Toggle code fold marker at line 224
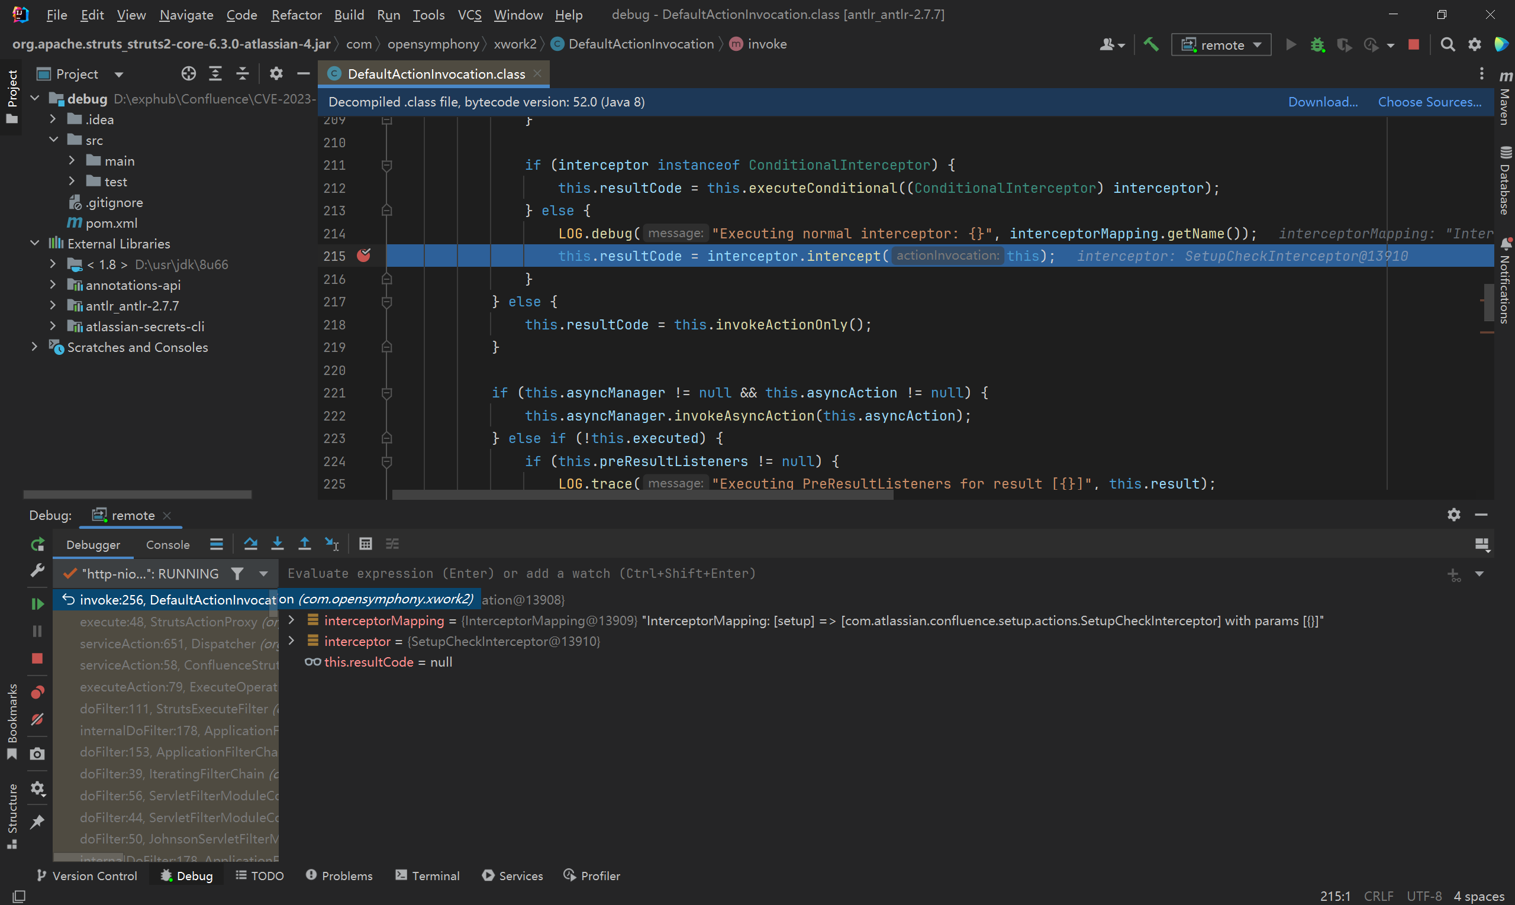The height and width of the screenshot is (905, 1515). tap(386, 461)
